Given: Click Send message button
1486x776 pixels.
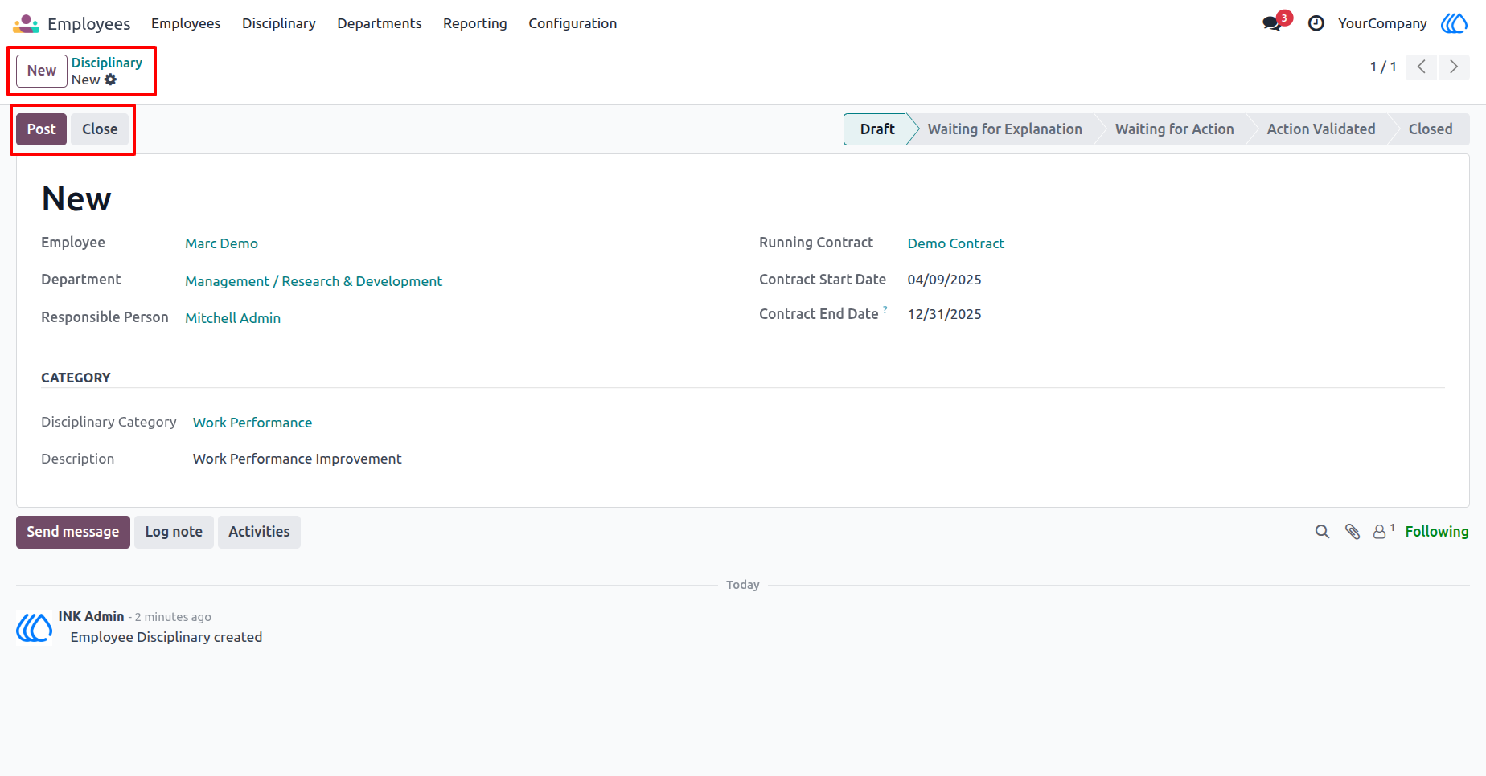Looking at the screenshot, I should pos(73,532).
